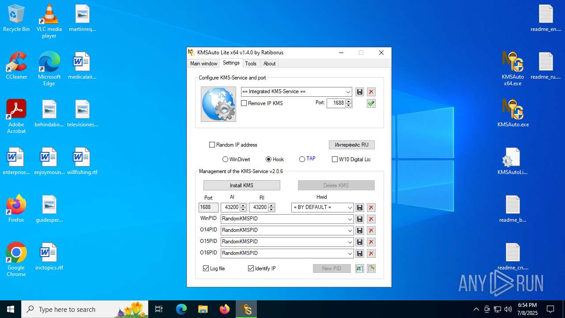565x318 pixels.
Task: Select the TAP radio button
Action: click(x=302, y=159)
